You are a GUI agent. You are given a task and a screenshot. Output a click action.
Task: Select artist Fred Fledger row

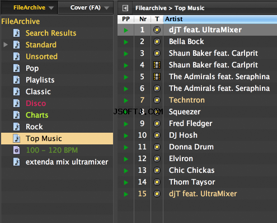pos(197,123)
